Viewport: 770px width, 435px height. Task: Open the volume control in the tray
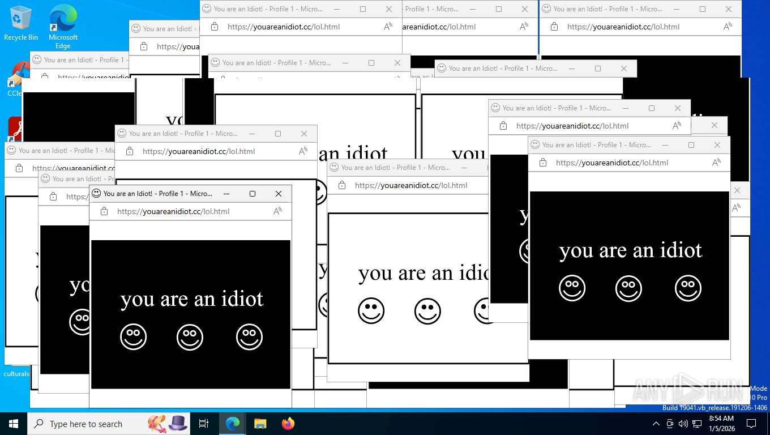[x=683, y=424]
